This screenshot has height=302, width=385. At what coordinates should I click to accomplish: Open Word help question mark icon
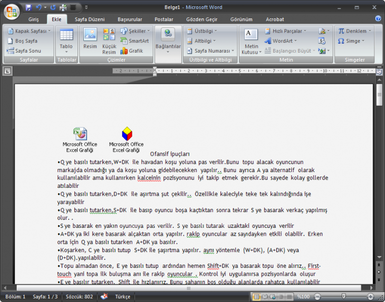(378, 18)
